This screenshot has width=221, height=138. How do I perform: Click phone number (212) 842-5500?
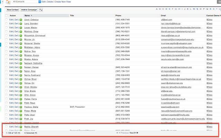pyautogui.click(x=123, y=107)
